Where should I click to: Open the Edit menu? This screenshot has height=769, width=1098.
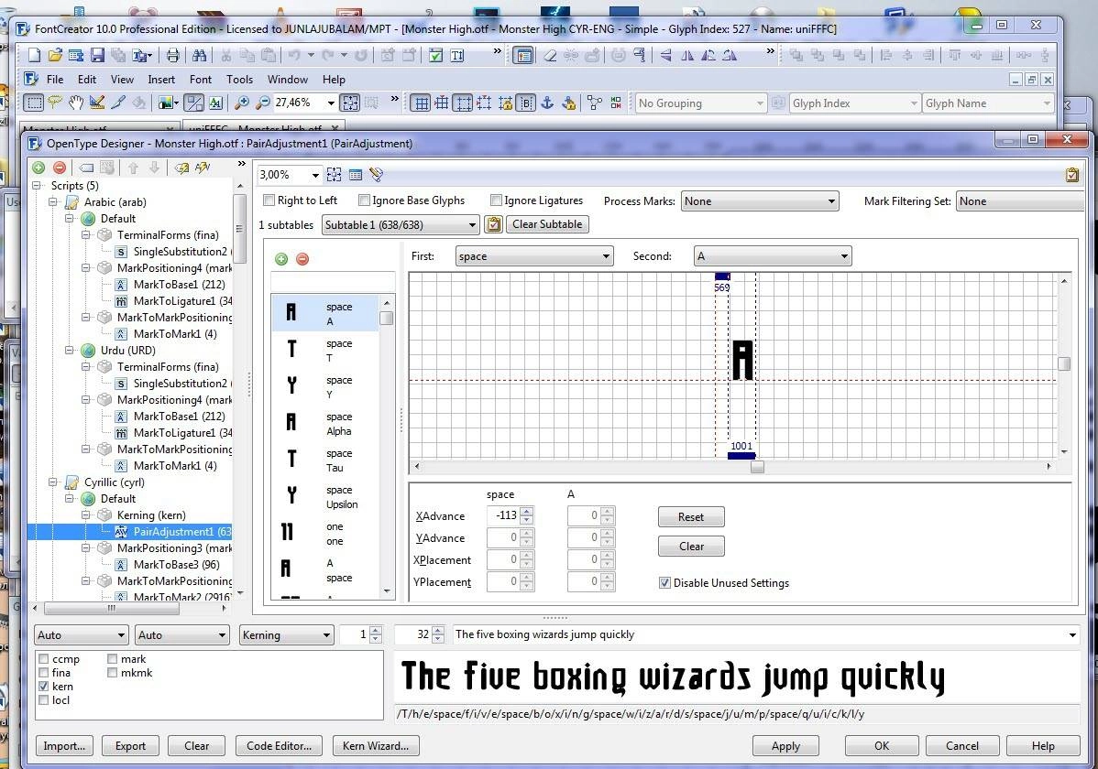click(x=87, y=79)
